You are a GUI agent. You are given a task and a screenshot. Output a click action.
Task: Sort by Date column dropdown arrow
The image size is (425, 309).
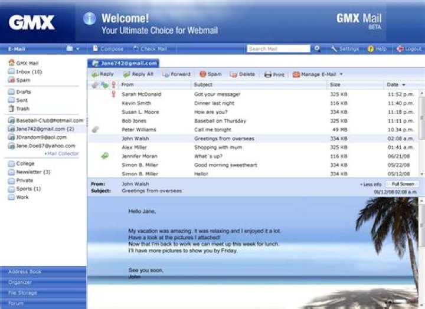tap(404, 85)
